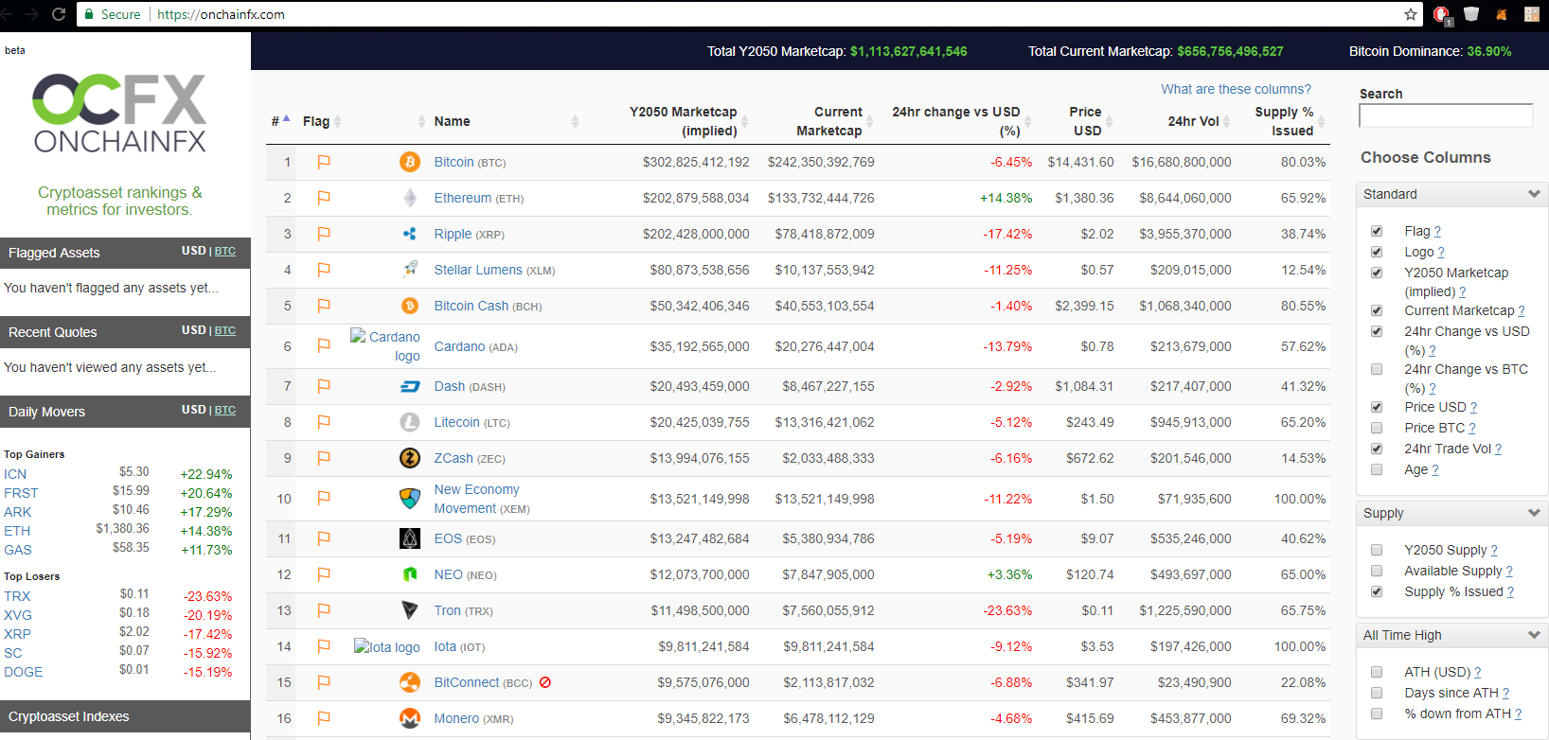This screenshot has width=1549, height=740.
Task: Sort by rank number column
Action: tap(280, 121)
